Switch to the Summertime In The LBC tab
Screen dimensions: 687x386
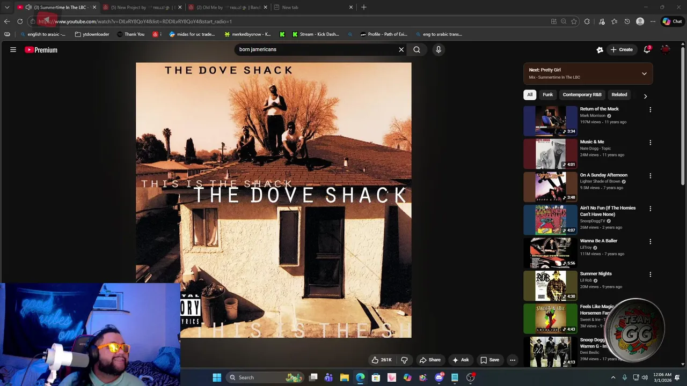coord(57,7)
